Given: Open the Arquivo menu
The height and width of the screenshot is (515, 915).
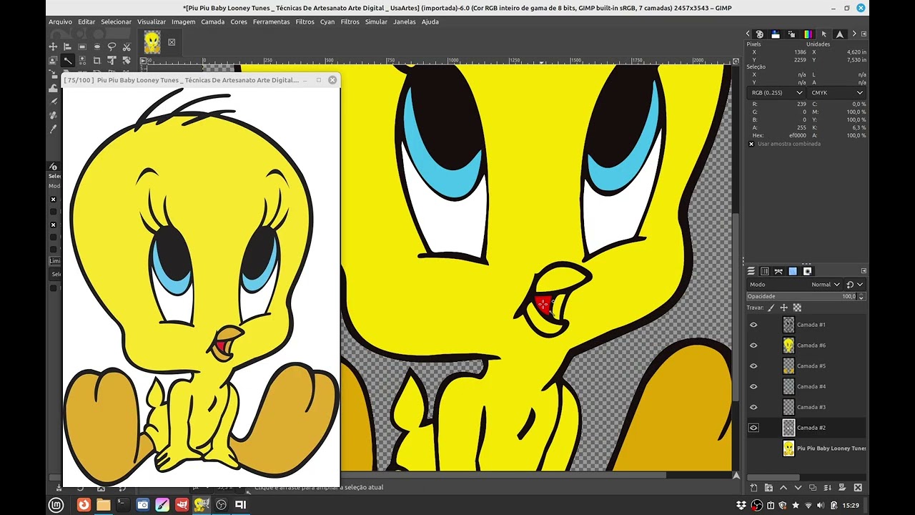Looking at the screenshot, I should (x=60, y=21).
